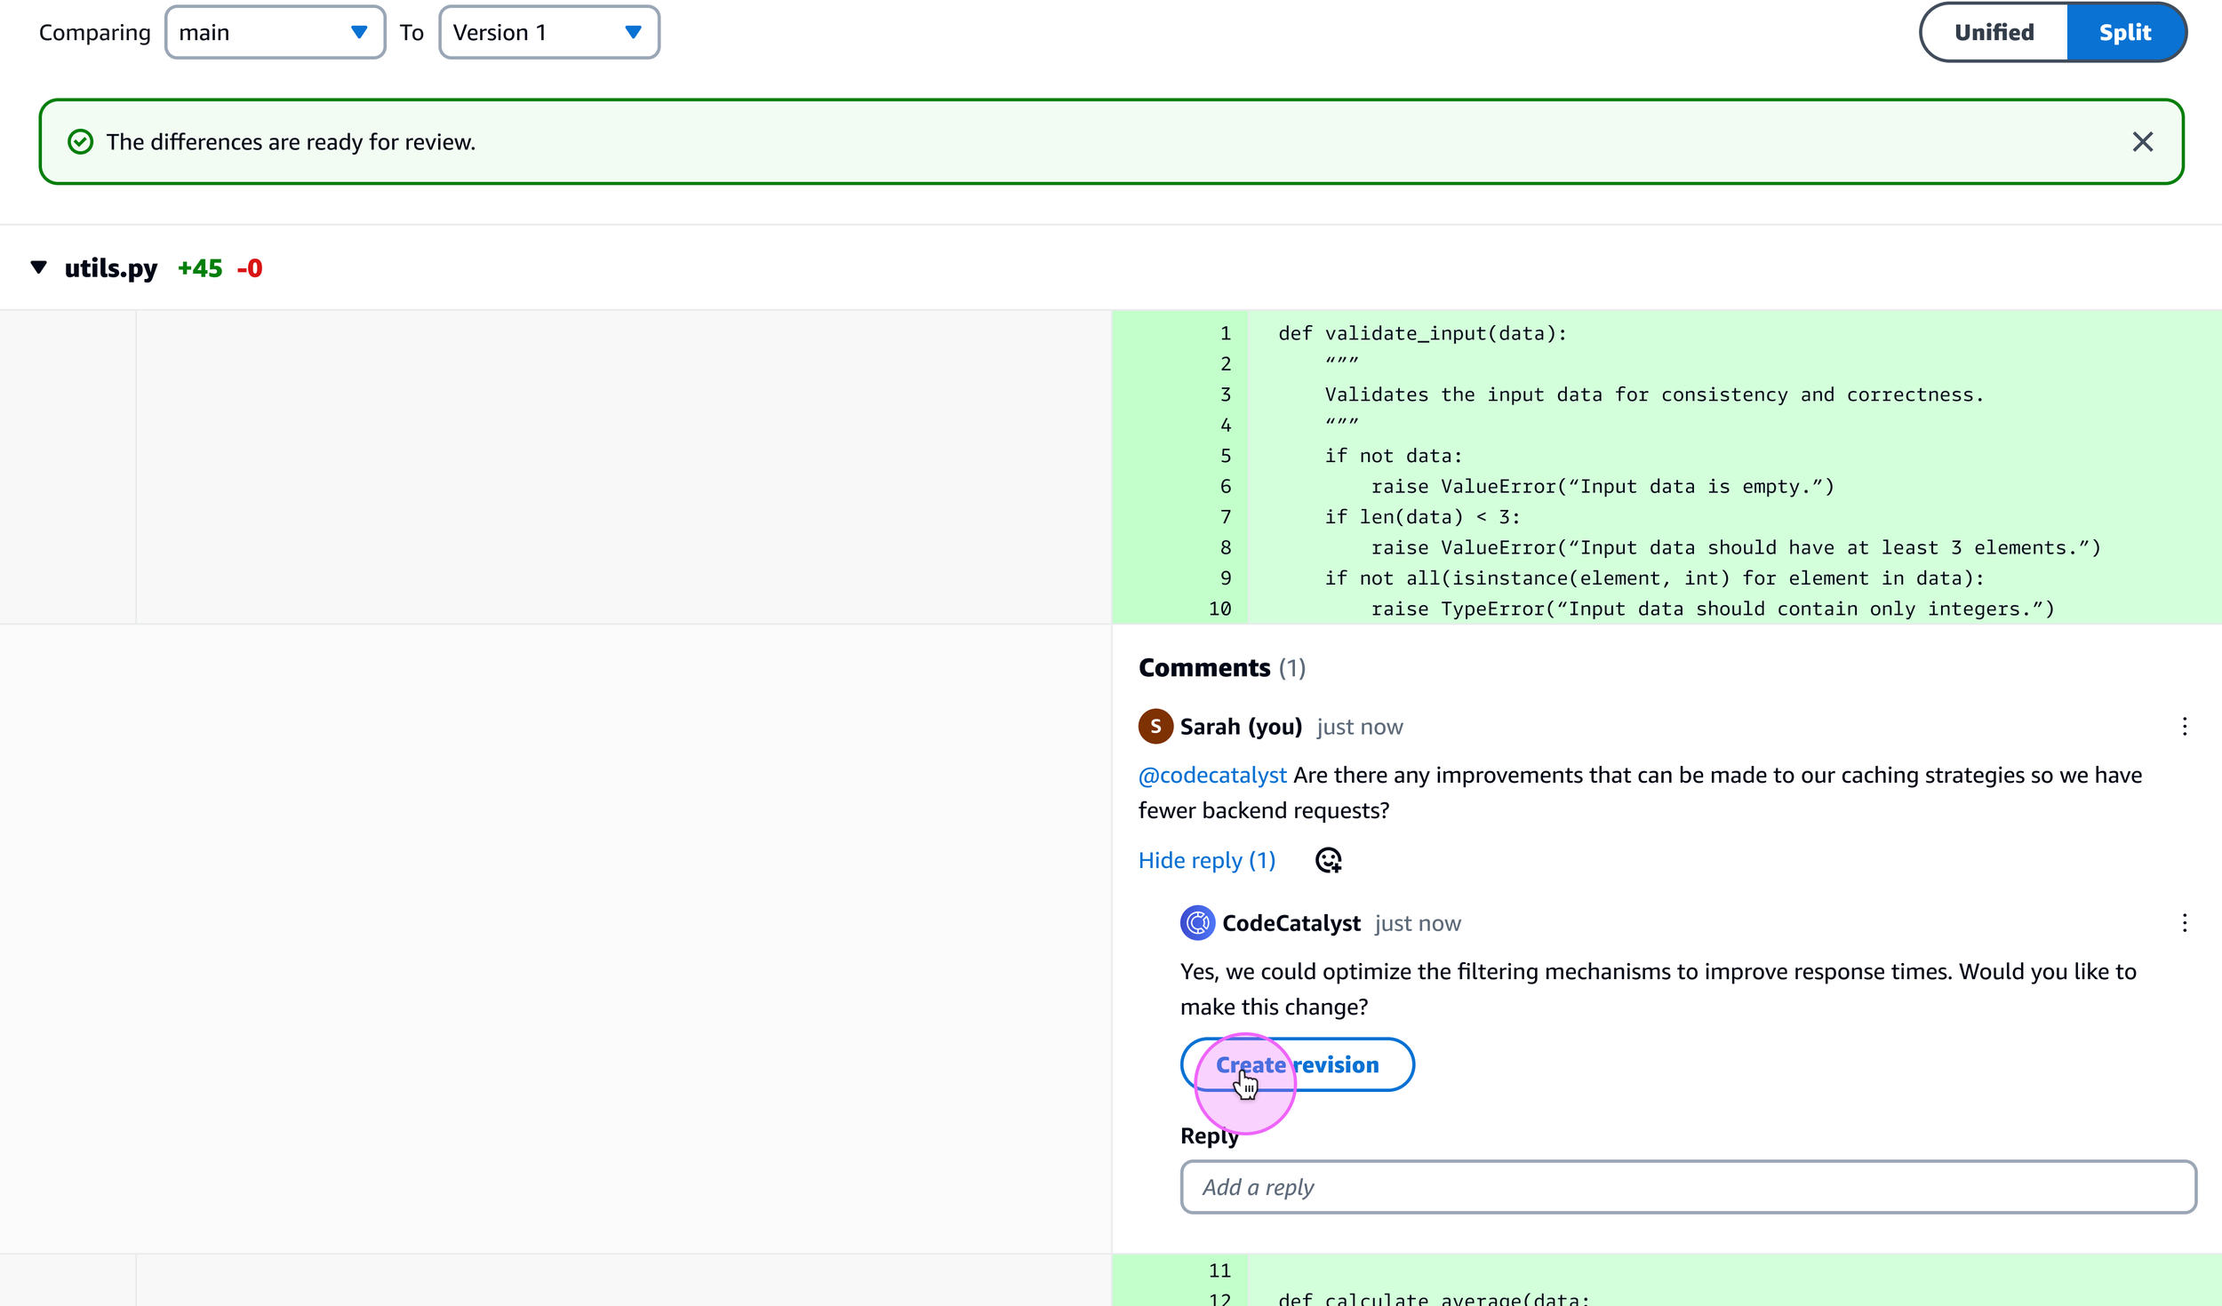Open options menu for Sarah's comment
This screenshot has width=2222, height=1306.
click(x=2184, y=727)
